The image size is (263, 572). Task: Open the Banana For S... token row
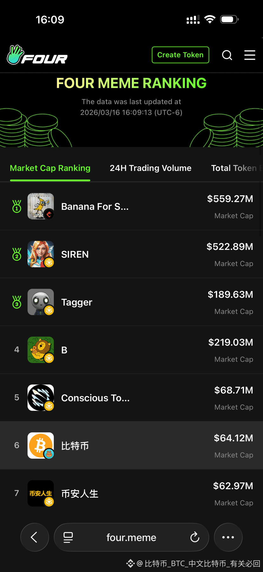click(x=131, y=206)
